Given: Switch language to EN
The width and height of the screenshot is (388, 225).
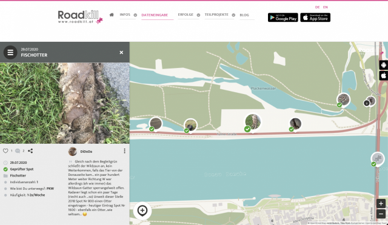Looking at the screenshot, I should point(326,7).
